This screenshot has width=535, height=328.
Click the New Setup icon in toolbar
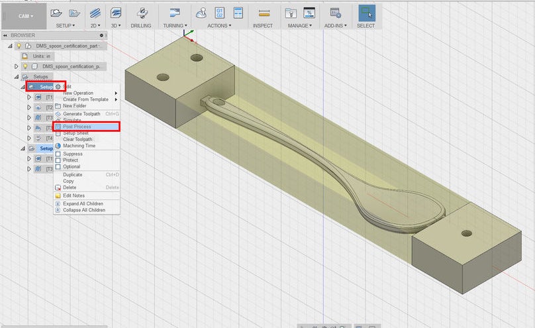point(56,13)
